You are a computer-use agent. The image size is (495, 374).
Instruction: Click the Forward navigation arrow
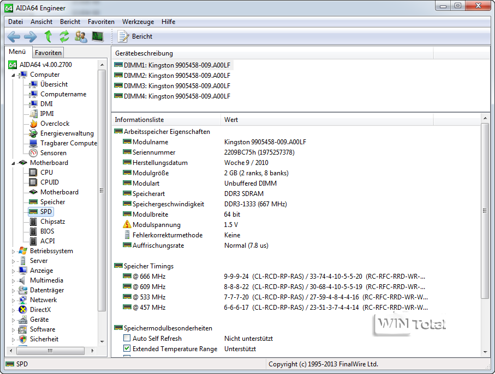coord(31,36)
